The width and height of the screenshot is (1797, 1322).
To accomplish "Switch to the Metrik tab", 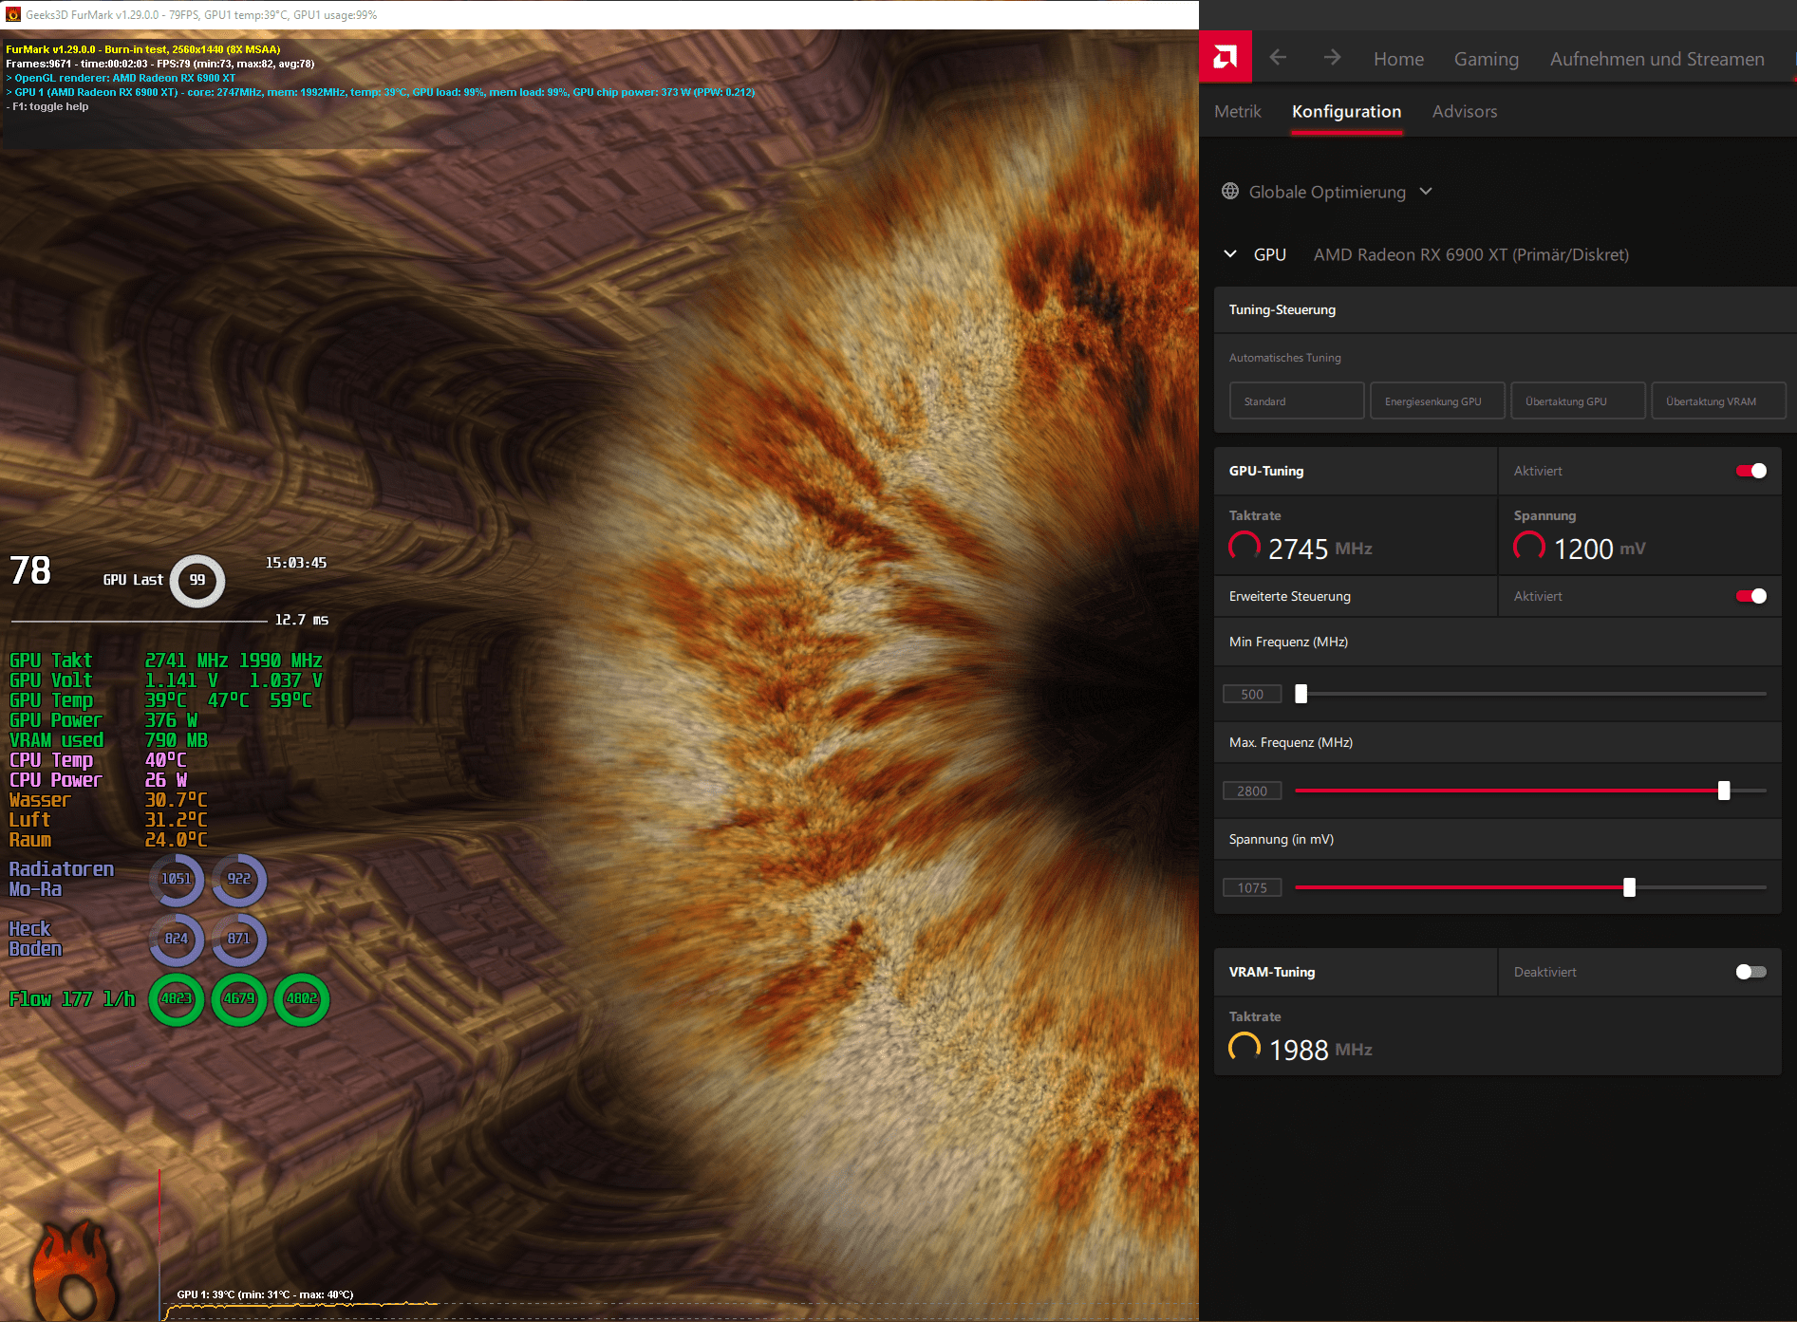I will click(1238, 111).
